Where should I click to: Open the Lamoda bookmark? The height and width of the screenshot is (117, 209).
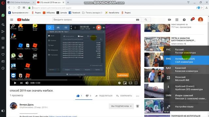pyautogui.click(x=62, y=13)
